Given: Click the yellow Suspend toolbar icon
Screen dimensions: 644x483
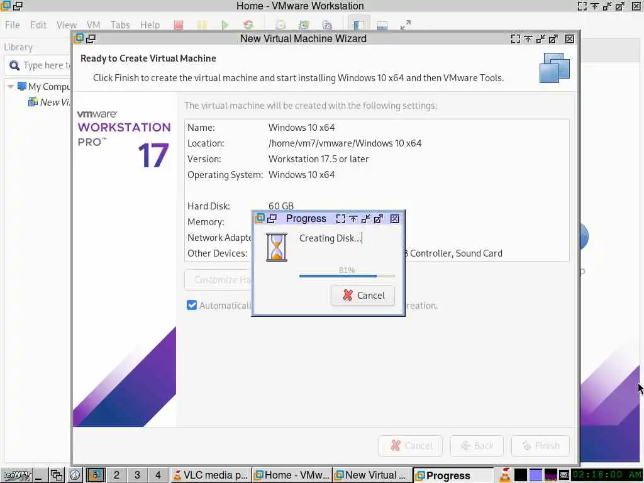Looking at the screenshot, I should [x=202, y=25].
